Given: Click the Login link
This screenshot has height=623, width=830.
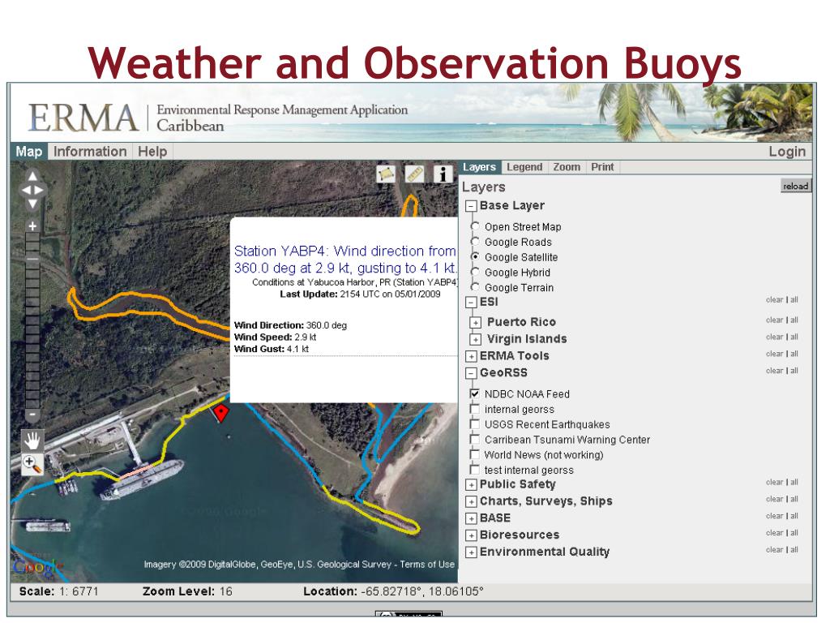Looking at the screenshot, I should click(x=787, y=152).
